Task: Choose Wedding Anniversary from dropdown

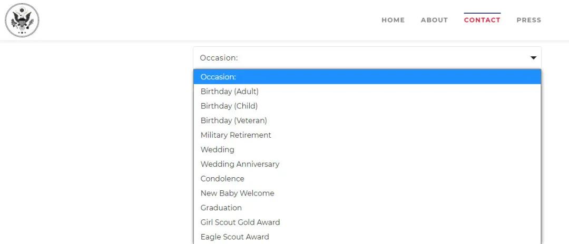Action: (240, 164)
